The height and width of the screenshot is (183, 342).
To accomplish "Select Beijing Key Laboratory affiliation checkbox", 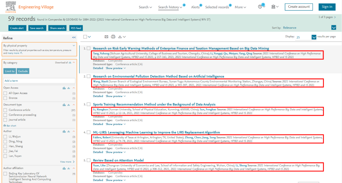I will click(5, 174).
